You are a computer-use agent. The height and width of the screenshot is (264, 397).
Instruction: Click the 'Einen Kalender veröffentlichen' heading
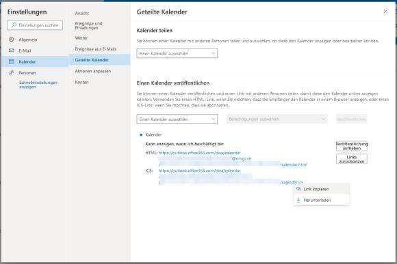(173, 83)
